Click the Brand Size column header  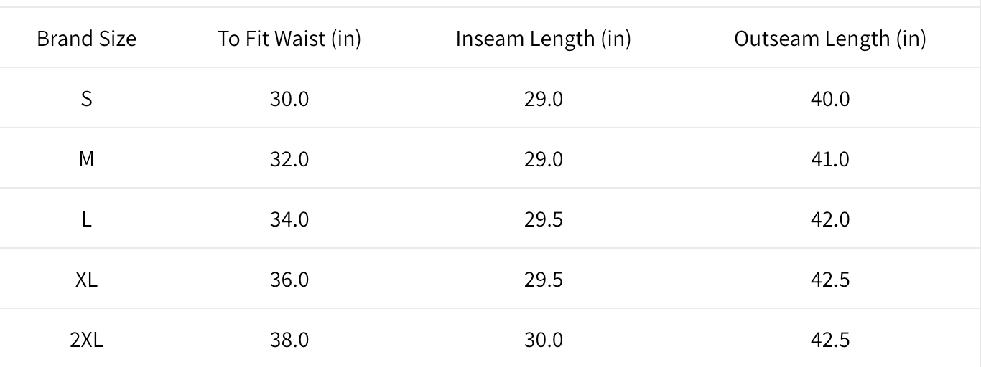pos(86,39)
